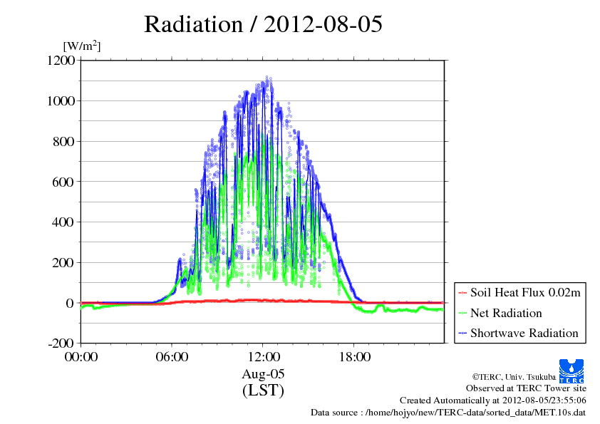This screenshot has width=600, height=424.
Task: Click the 600 y-axis value
Action: (x=63, y=182)
